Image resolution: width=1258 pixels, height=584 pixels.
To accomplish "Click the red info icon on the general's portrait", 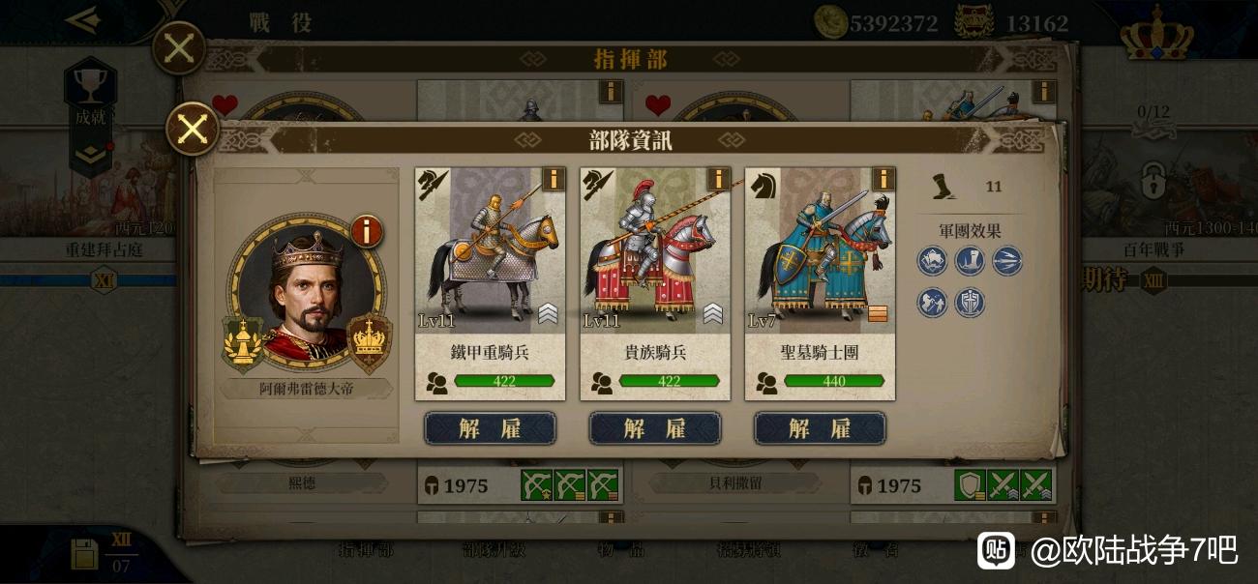I will click(x=366, y=231).
